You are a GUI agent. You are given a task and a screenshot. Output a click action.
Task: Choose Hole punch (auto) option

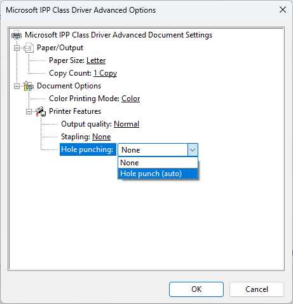[158, 174]
